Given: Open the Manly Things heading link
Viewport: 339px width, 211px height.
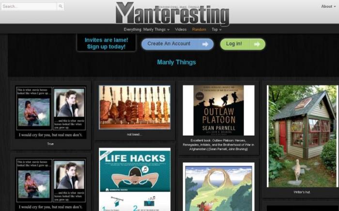Looking at the screenshot, I should click(x=176, y=62).
